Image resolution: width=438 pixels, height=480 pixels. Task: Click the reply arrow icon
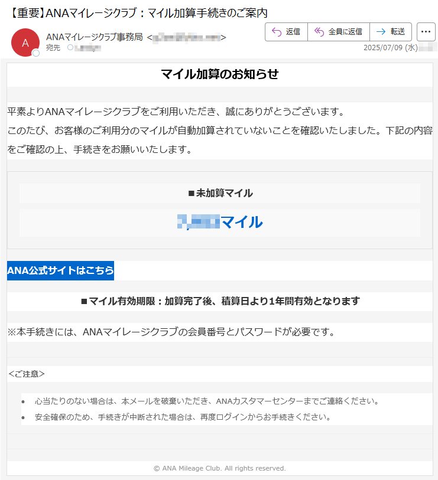click(x=277, y=32)
